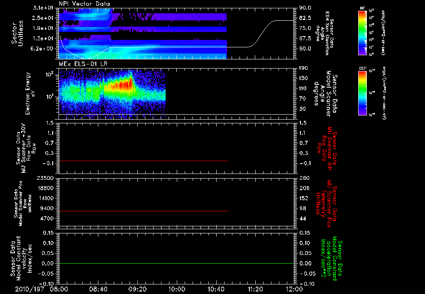Click the DEF rainbow color bar
This screenshot has height=294, width=425.
click(362, 93)
